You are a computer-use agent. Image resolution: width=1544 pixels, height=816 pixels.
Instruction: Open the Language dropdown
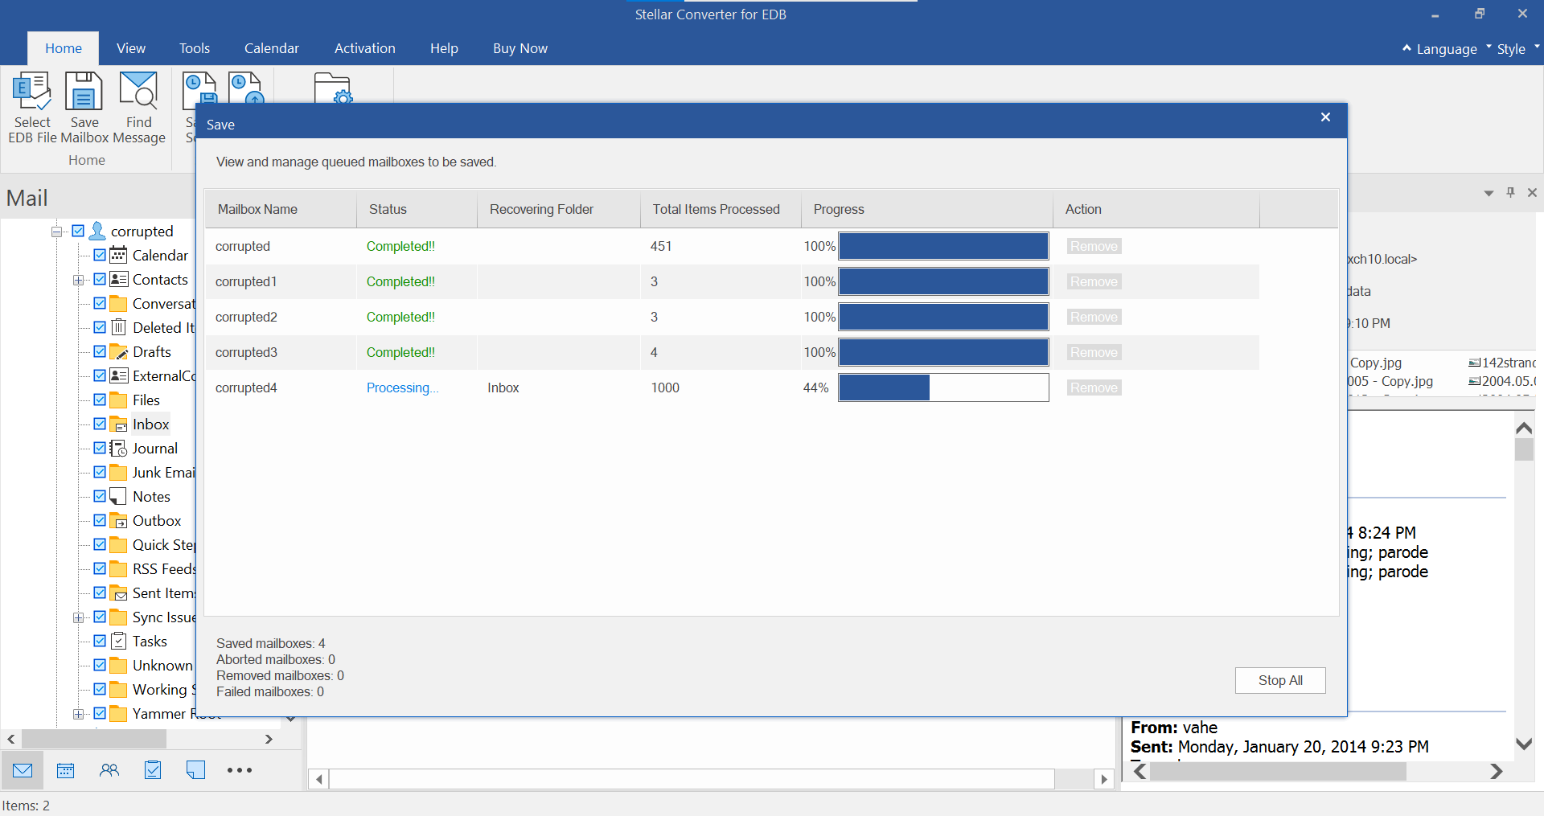pyautogui.click(x=1447, y=49)
